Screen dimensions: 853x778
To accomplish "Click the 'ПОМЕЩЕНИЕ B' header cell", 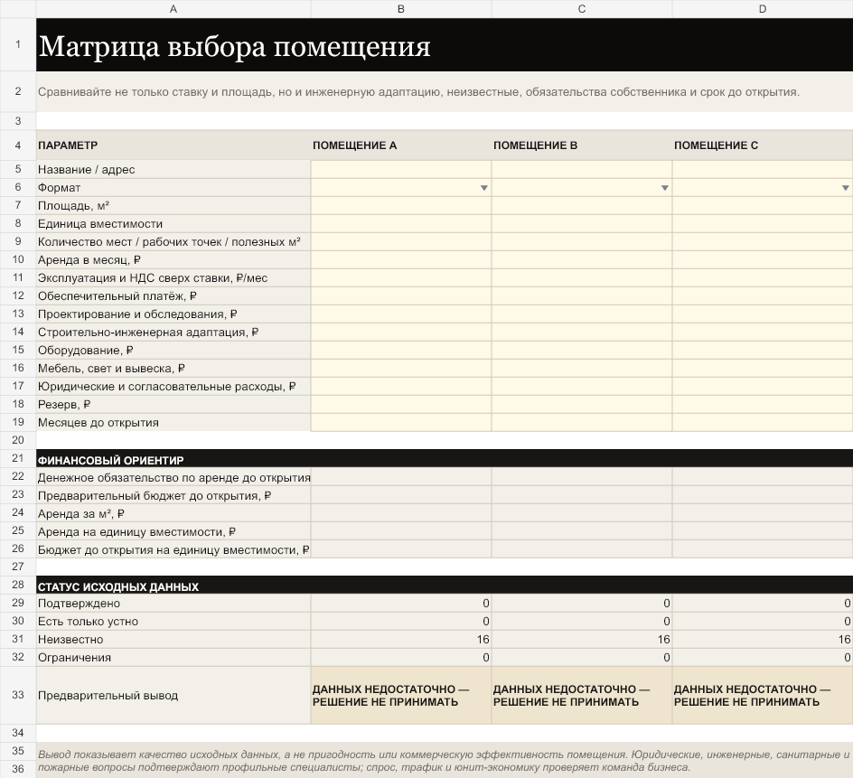I will 582,145.
